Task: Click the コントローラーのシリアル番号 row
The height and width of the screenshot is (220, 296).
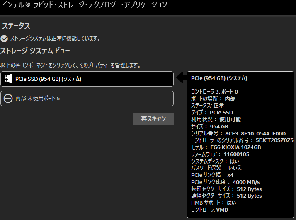Action: 242,140
